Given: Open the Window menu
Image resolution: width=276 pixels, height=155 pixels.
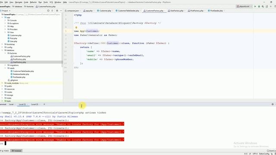Looking at the screenshot, I should click(58, 2).
